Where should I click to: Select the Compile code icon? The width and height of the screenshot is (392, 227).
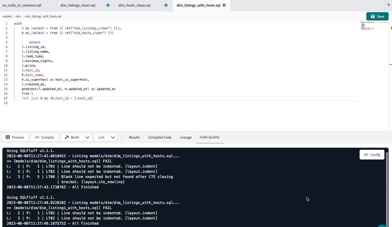[x=37, y=137]
